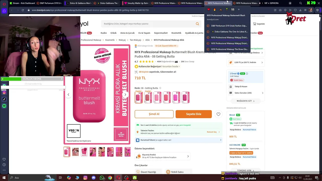Click TÜMÜNÜ GÖR sellers link
This screenshot has height=181, width=322.
(x=246, y=170)
